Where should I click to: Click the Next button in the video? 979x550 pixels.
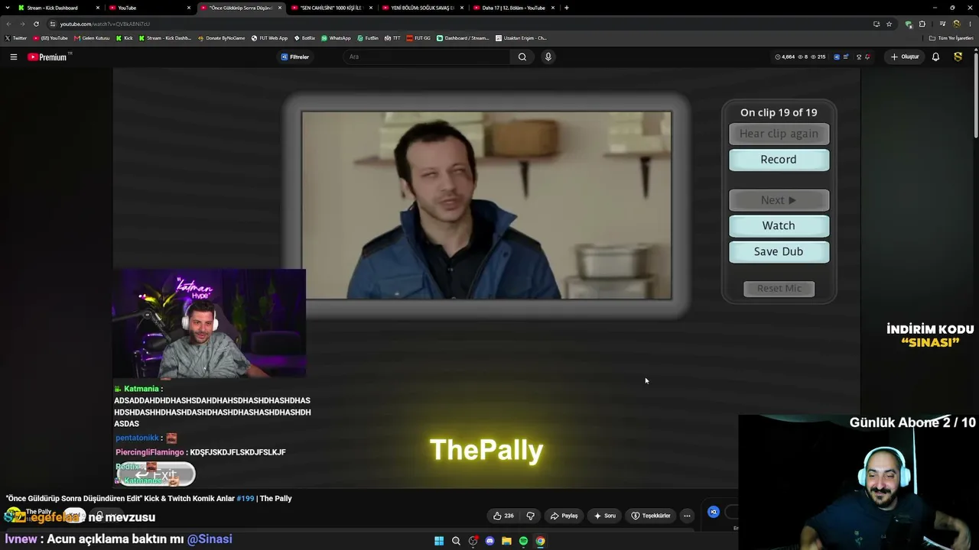coord(779,200)
